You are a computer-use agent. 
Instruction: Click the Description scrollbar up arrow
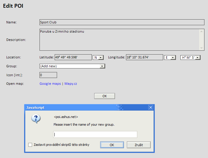[x=202, y=31]
